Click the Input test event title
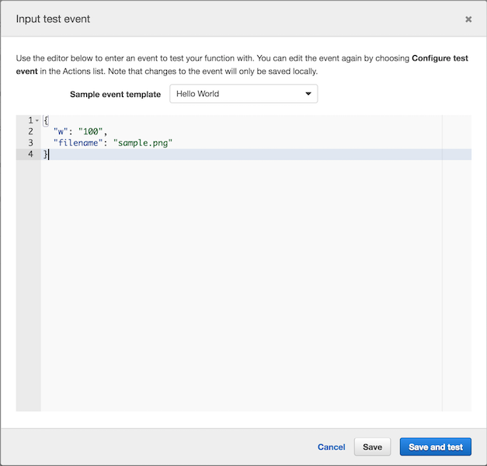The image size is (487, 466). [x=53, y=19]
